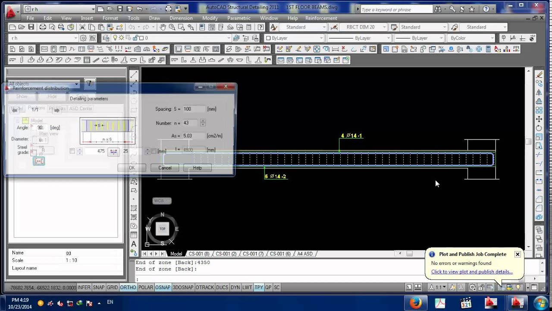Viewport: 552px width, 311px height.
Task: Click the Zoom Realtime magnifier icon
Action: [172, 27]
